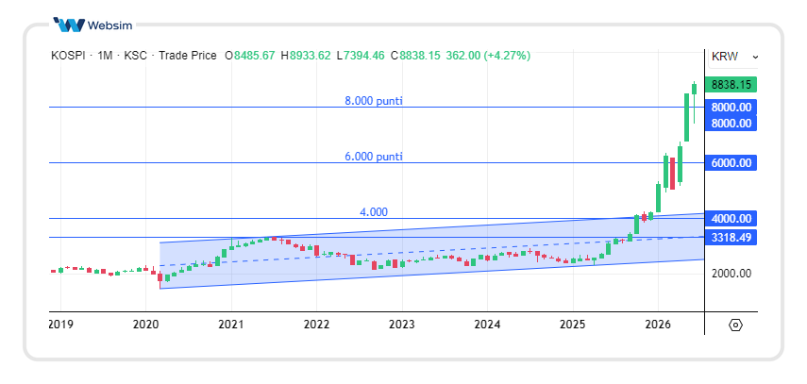Click the low value 7394.46
The width and height of the screenshot is (807, 384).
click(364, 56)
